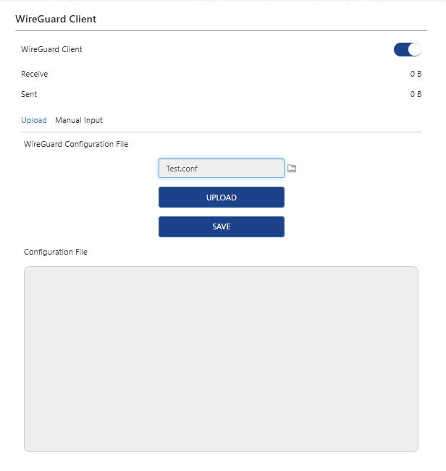Click the Configuration File label above text area
This screenshot has width=446, height=471.
pos(56,252)
